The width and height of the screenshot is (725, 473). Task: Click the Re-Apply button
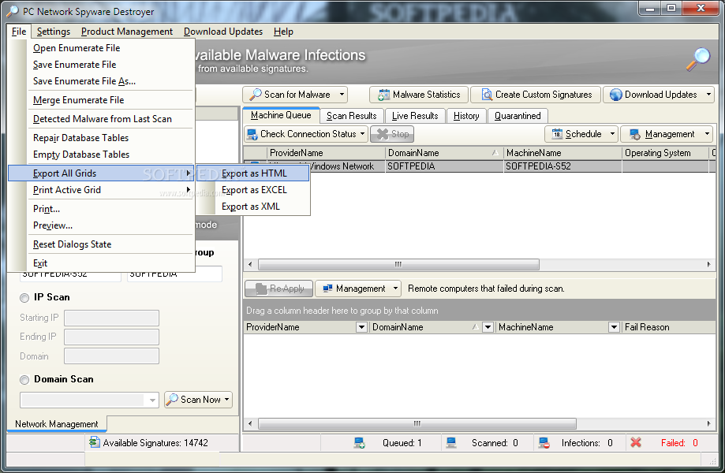tap(278, 289)
